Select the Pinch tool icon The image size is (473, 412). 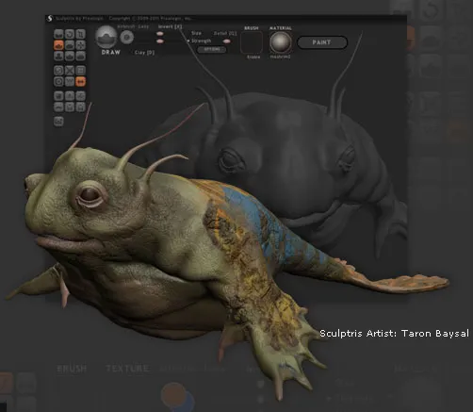tap(70, 56)
